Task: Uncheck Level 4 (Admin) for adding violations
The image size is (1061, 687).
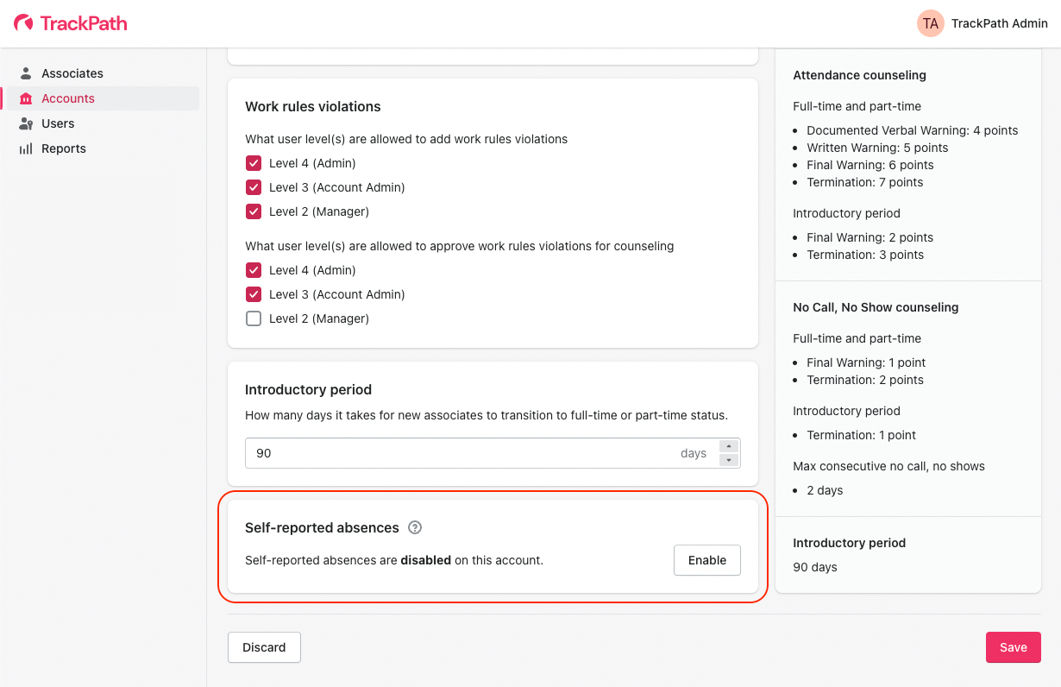Action: [x=254, y=162]
